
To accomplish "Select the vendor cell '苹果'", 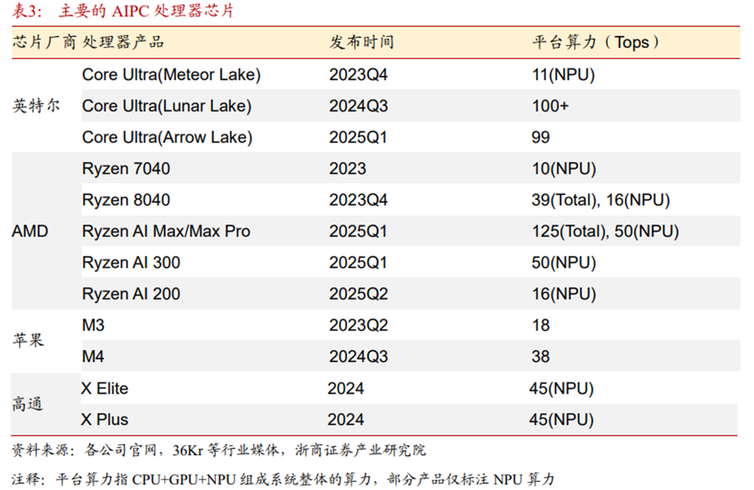I will (28, 340).
